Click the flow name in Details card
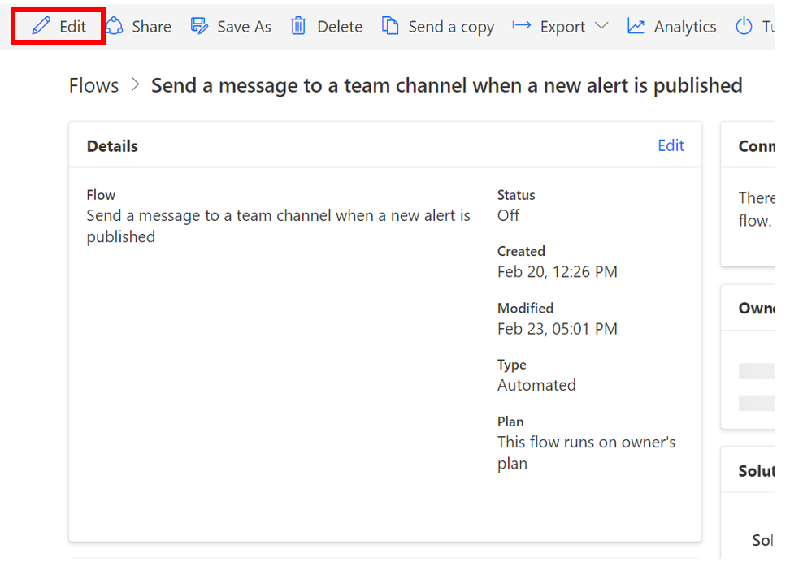The image size is (790, 575). 278,226
